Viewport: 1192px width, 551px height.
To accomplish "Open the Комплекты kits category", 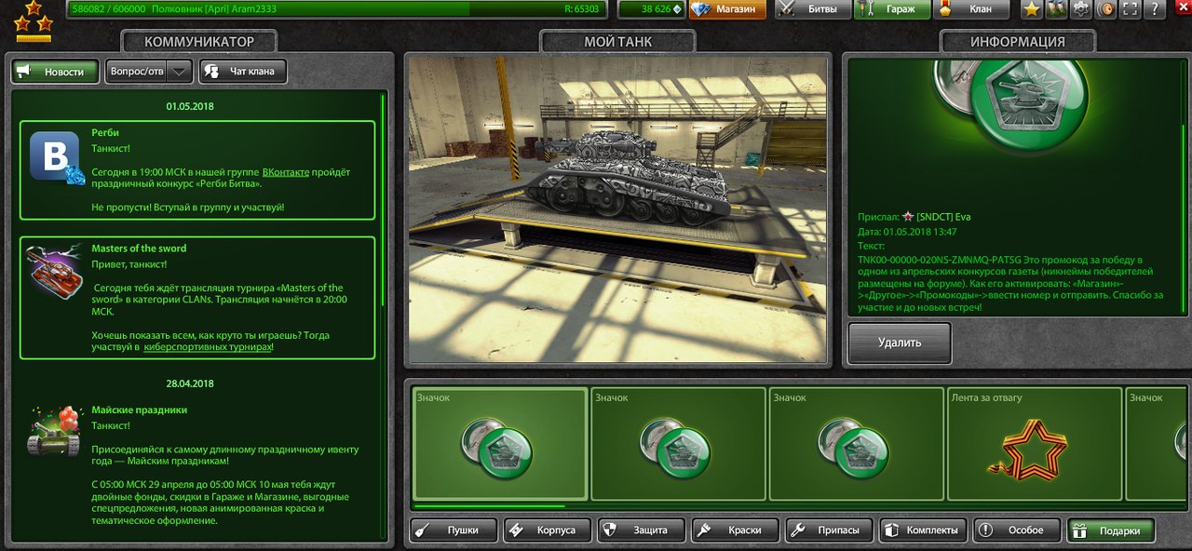I will click(x=924, y=531).
